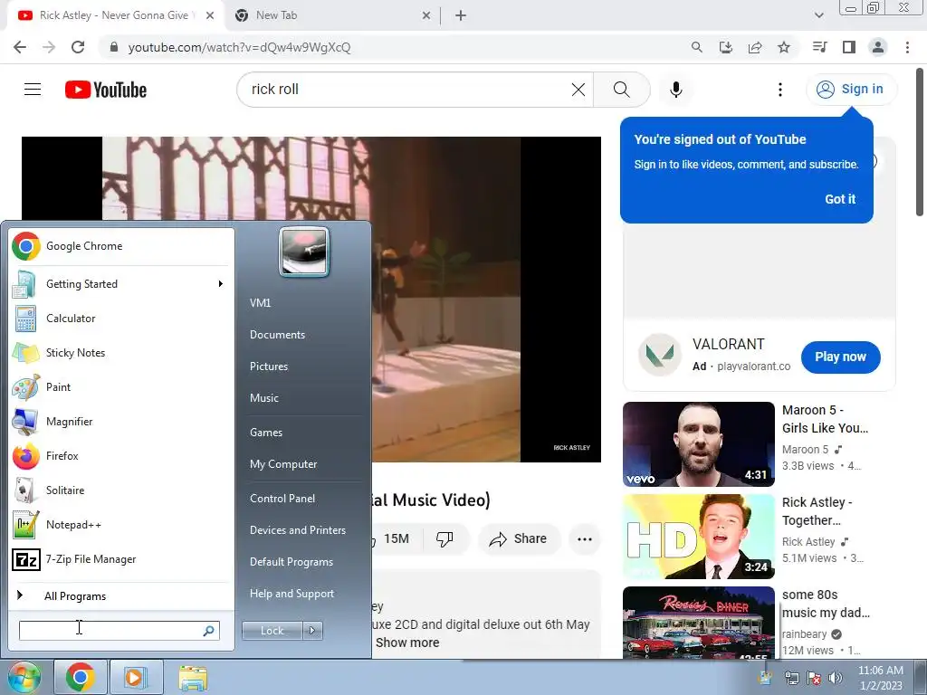Open 7-Zip File Manager
Screen dimensions: 927x695
[x=121, y=559]
